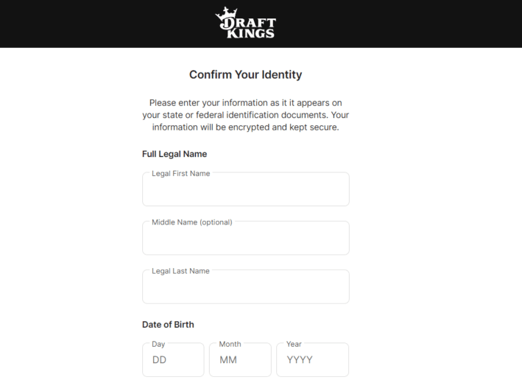Click the 'Year' floating label text
The height and width of the screenshot is (391, 522).
tap(294, 344)
